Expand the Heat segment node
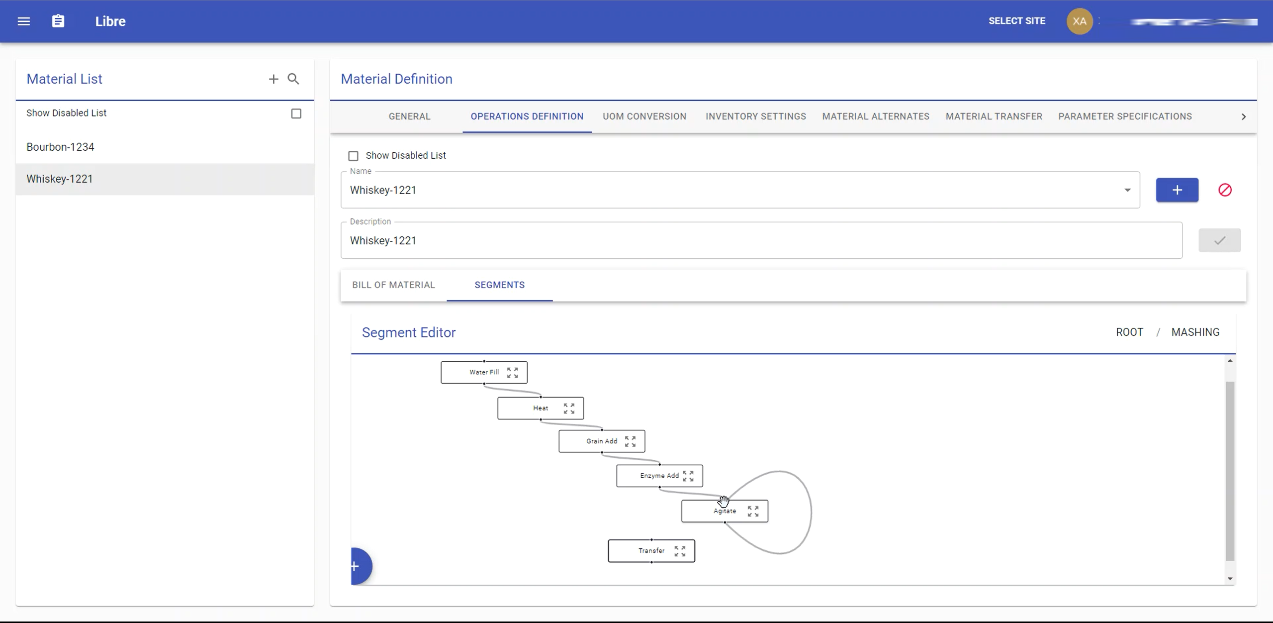The image size is (1273, 623). click(x=569, y=409)
